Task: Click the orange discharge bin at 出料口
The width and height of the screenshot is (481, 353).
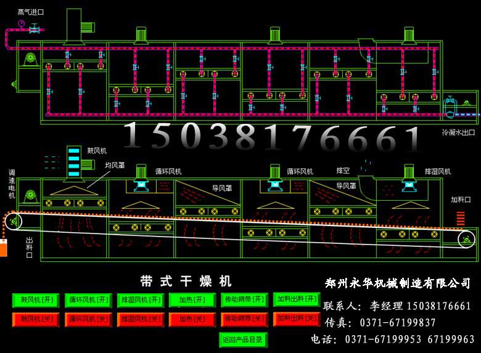Action: [x=3, y=249]
